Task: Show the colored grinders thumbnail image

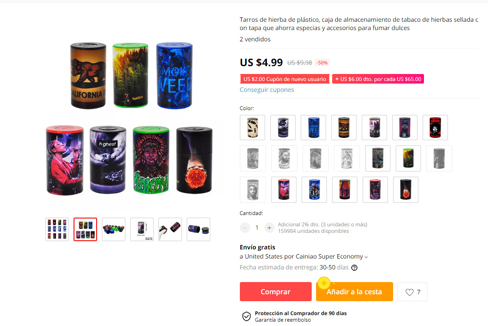Action: (x=114, y=229)
